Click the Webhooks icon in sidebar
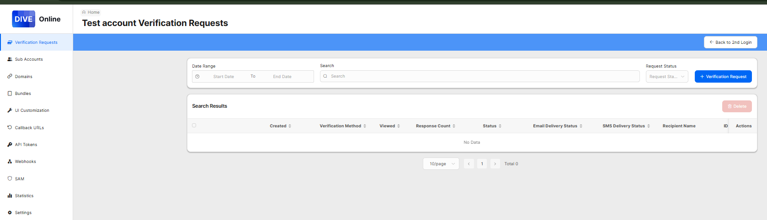 point(10,162)
